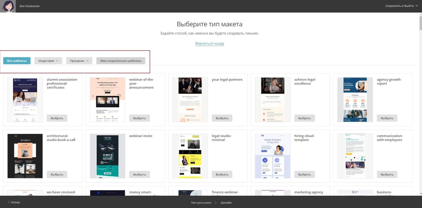Image resolution: width=422 pixels, height=208 pixels.
Task: Go to the Дизайн breadcrumb step
Action: coord(226,202)
